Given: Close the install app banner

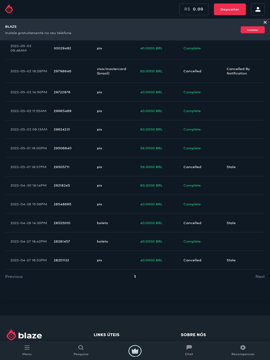Looking at the screenshot, I should (x=265, y=22).
